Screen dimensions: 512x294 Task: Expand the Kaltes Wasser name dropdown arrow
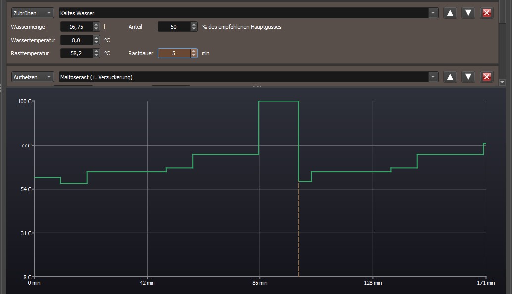(433, 13)
